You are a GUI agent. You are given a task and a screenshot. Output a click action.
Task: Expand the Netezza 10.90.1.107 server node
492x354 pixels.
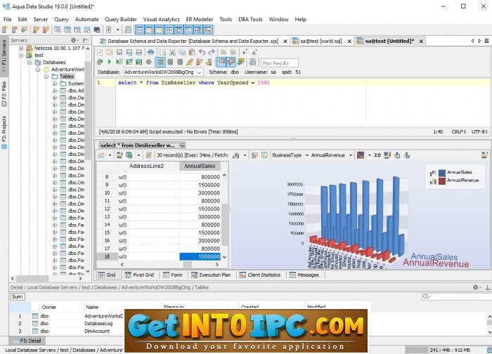click(21, 48)
